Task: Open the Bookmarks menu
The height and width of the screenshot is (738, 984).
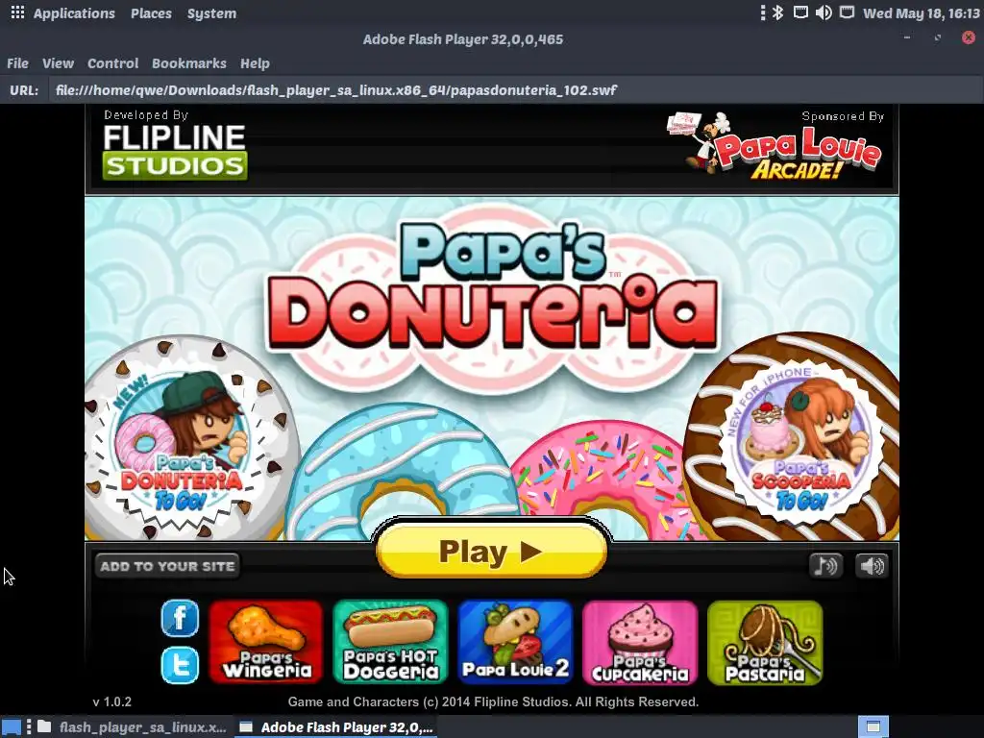Action: (x=189, y=63)
